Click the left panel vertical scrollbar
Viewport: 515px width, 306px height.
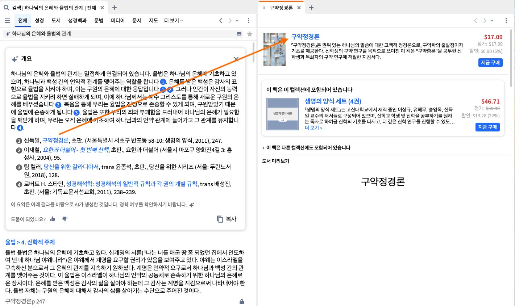point(253,52)
